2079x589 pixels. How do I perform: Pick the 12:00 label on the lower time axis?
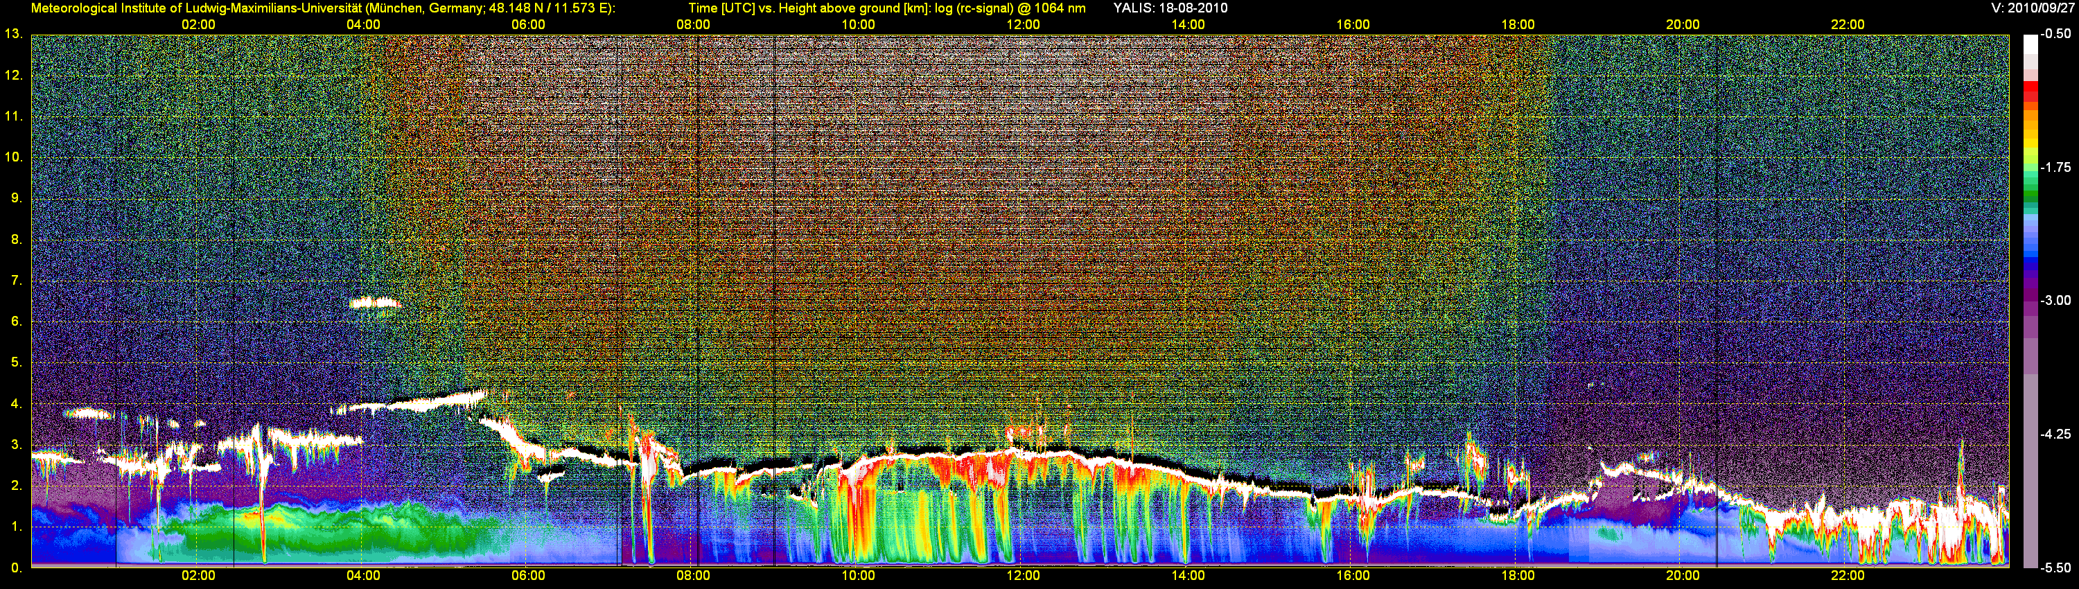1024,576
